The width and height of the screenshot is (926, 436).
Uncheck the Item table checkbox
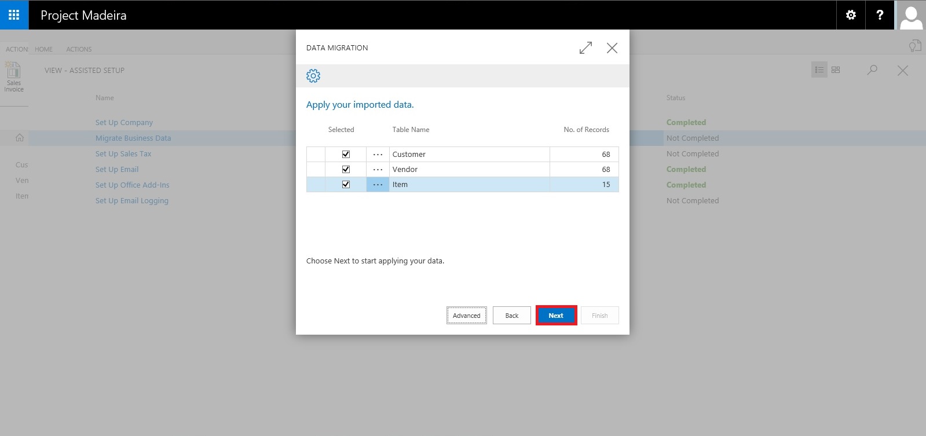click(x=346, y=185)
